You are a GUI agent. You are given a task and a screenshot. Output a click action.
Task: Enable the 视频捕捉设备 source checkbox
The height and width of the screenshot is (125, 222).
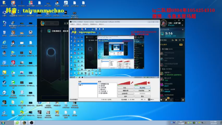tap(99, 84)
